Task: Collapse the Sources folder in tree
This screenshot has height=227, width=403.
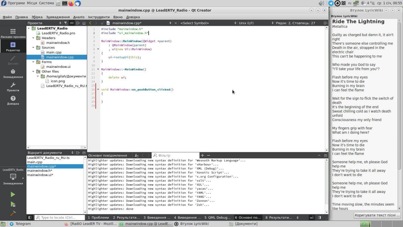Action: point(34,48)
